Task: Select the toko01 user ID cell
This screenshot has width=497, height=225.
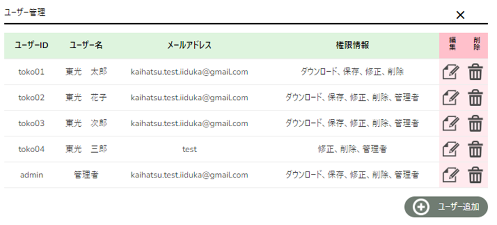Action: pos(31,72)
